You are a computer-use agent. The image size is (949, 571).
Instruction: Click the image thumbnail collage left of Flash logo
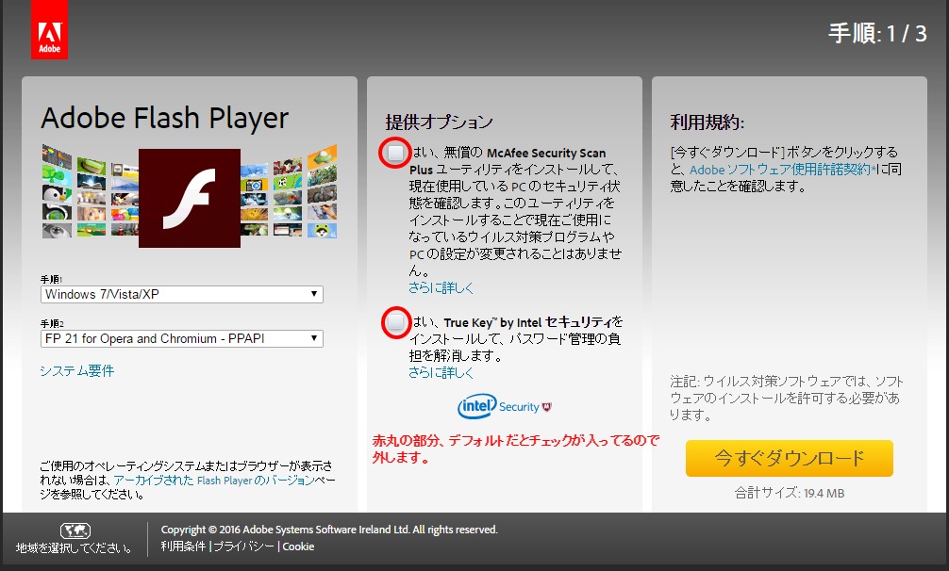(x=89, y=193)
